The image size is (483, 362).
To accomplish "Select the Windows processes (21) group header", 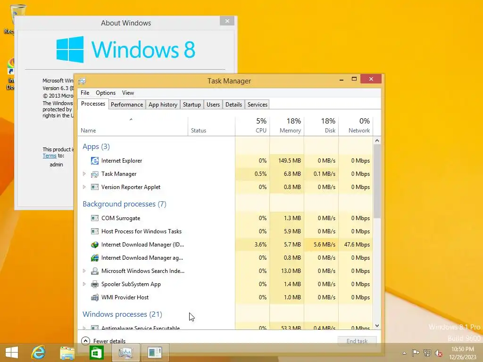I will point(122,314).
